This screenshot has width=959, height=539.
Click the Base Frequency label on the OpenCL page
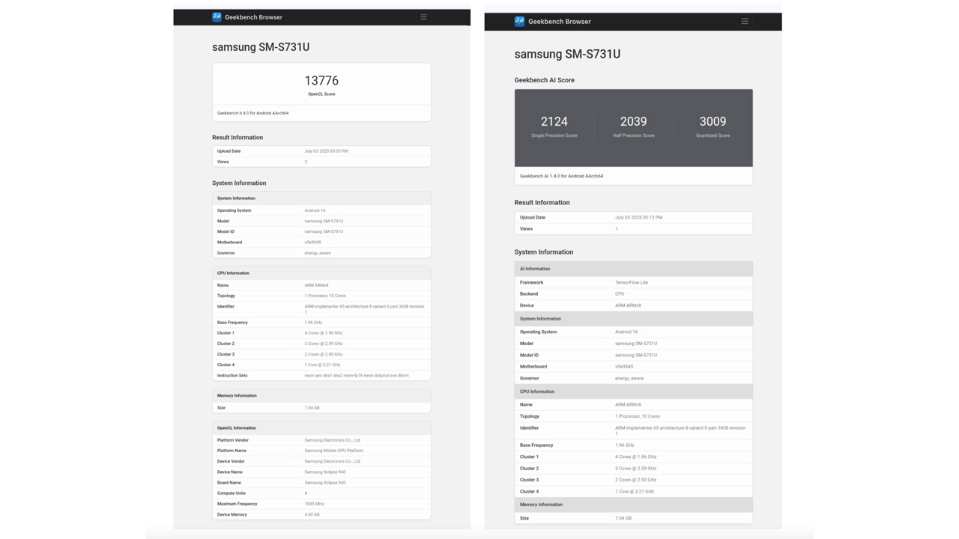[x=232, y=323]
